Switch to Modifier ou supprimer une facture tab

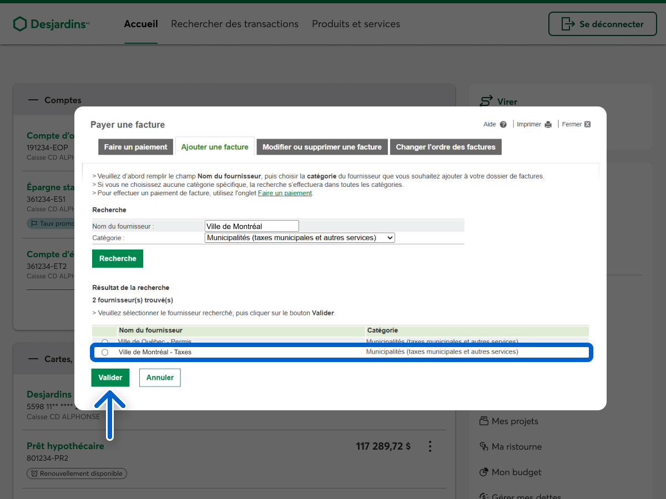click(x=322, y=147)
